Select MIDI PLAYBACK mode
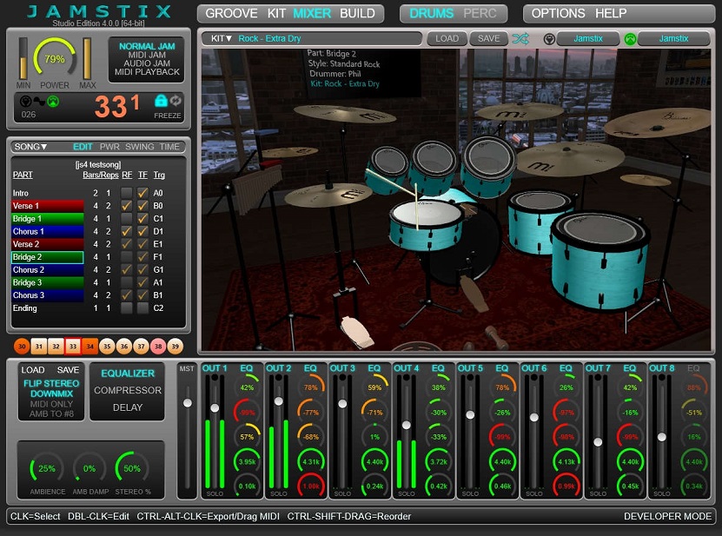 tap(147, 72)
